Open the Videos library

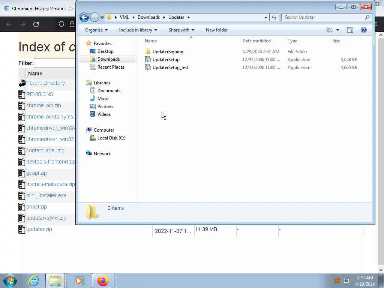(104, 114)
